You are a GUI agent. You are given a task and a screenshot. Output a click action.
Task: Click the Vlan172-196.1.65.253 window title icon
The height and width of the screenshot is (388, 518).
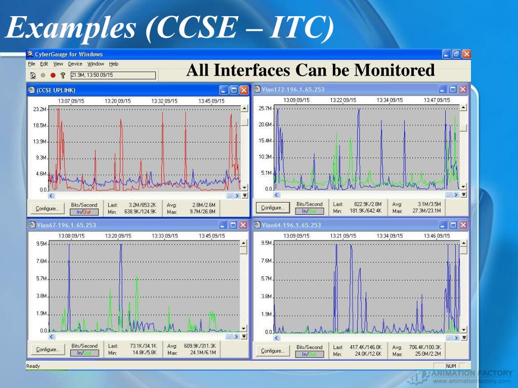point(257,89)
